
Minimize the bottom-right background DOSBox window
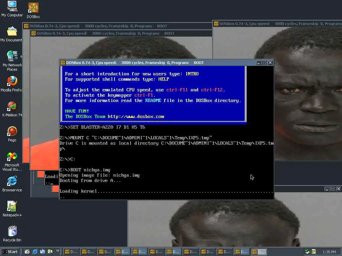point(327,189)
